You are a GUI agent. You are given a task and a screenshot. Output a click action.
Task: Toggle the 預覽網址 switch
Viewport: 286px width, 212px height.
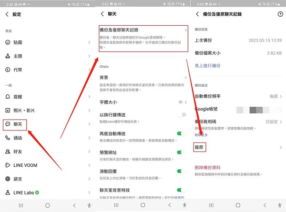(x=182, y=152)
